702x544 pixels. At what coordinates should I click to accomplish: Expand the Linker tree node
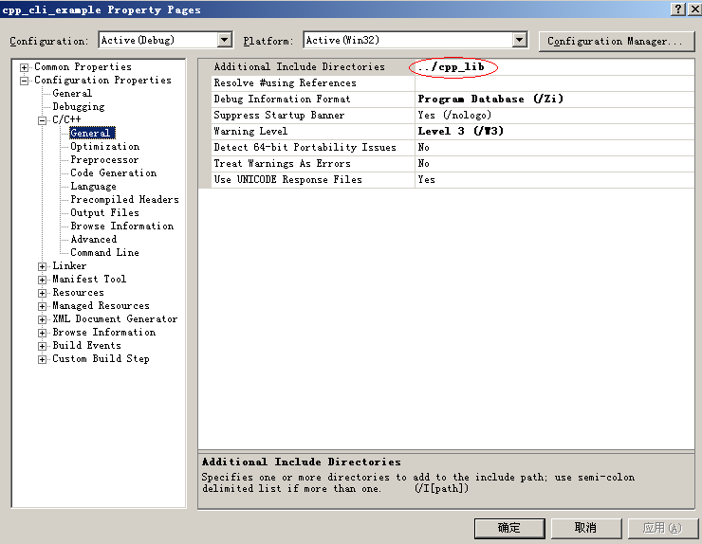pos(43,266)
